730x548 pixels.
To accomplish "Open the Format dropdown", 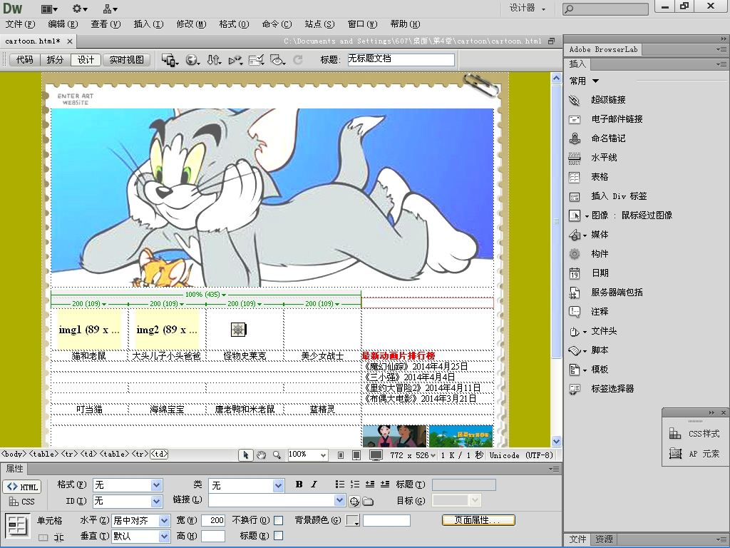I will point(157,485).
